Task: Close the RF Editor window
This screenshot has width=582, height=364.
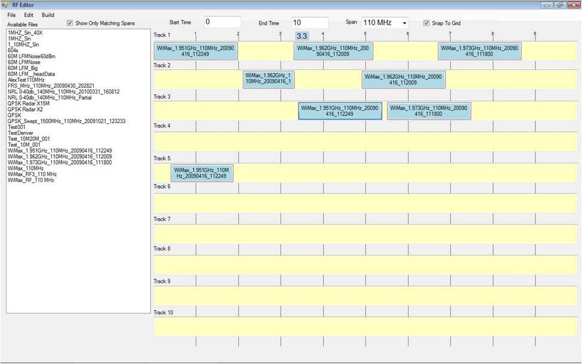Action: tap(574, 5)
